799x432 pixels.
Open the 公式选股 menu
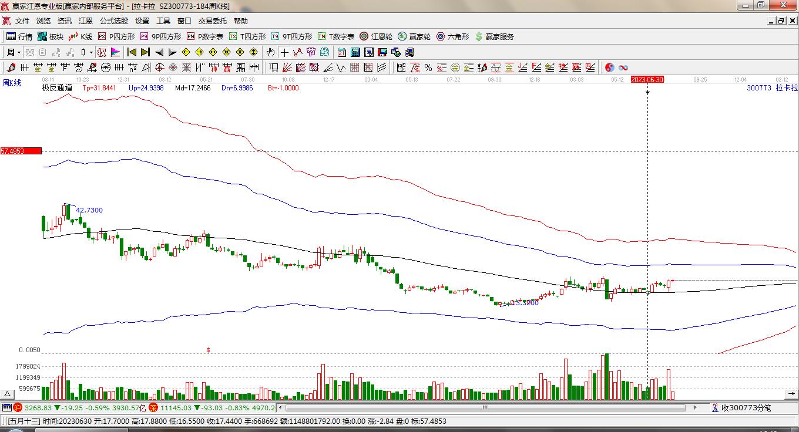(x=113, y=21)
